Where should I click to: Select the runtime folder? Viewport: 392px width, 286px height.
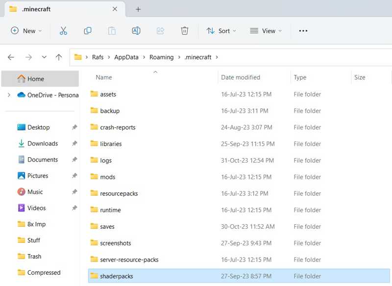[x=239, y=210]
